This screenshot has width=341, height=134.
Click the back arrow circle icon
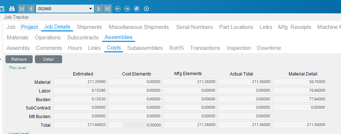118,9
